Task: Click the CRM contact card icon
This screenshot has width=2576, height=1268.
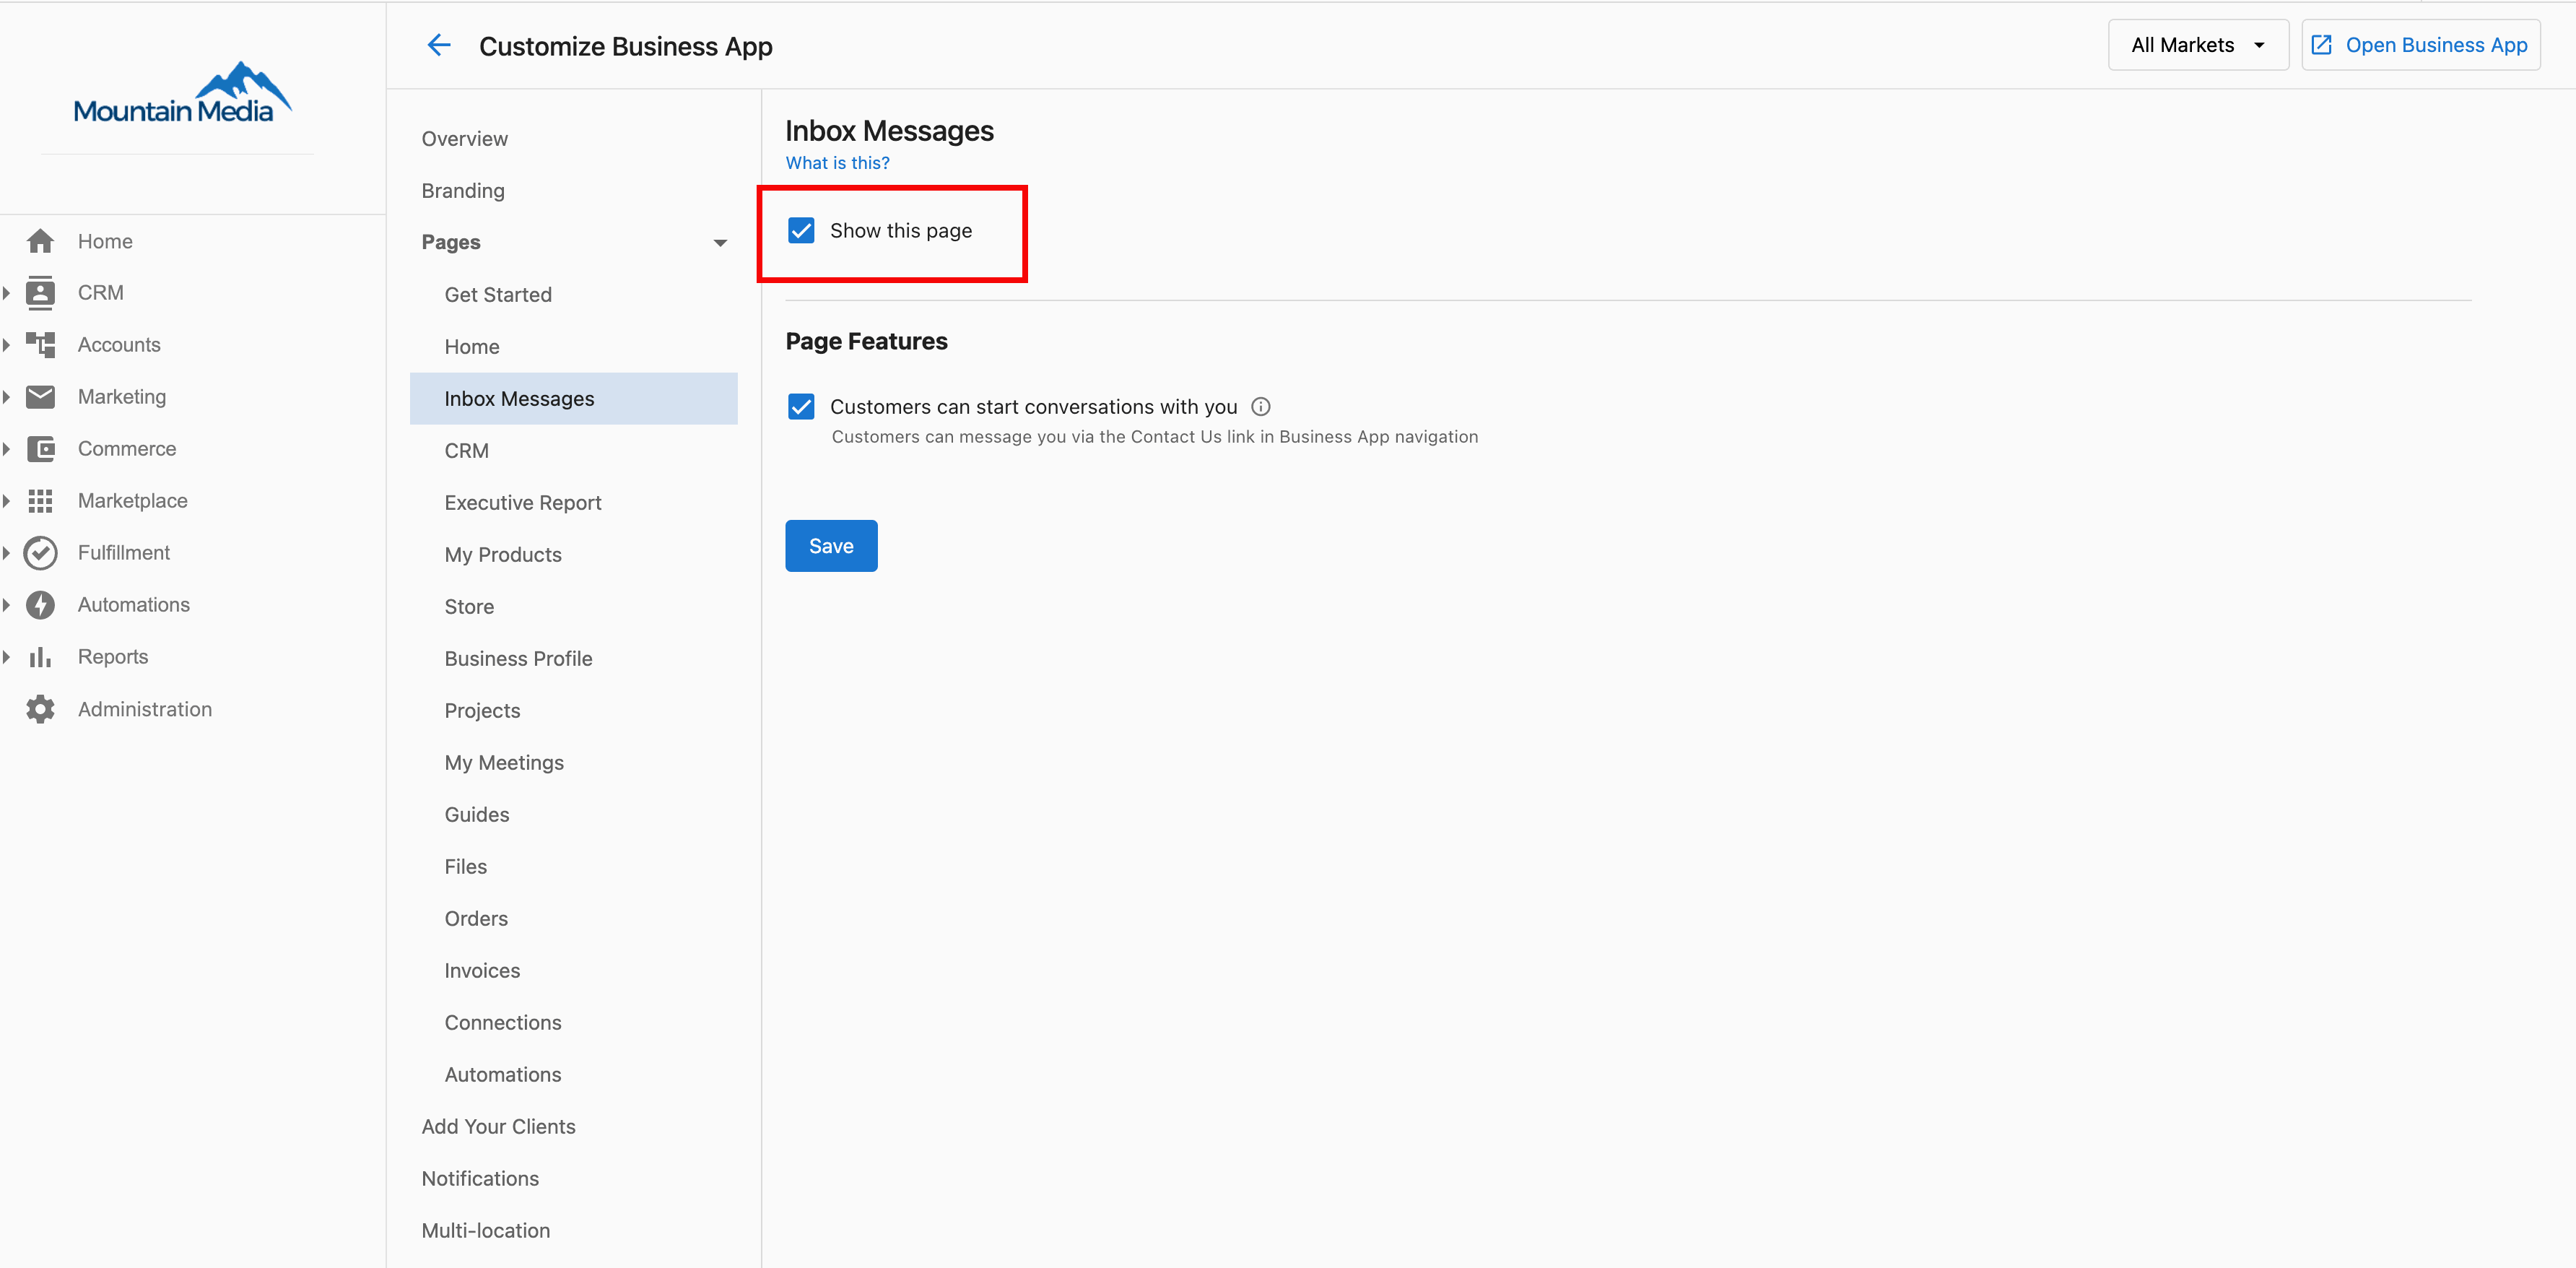Action: tap(40, 293)
